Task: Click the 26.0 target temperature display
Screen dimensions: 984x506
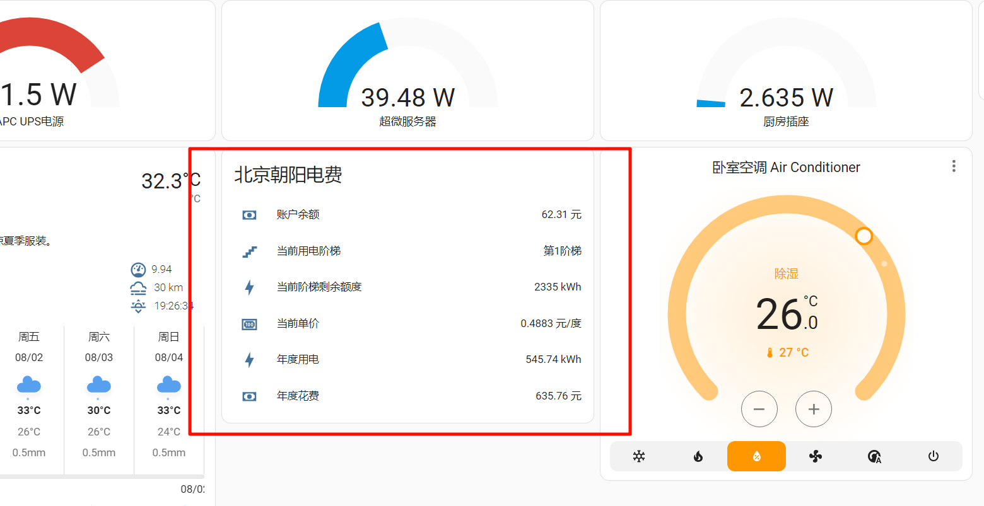Action: pyautogui.click(x=787, y=314)
